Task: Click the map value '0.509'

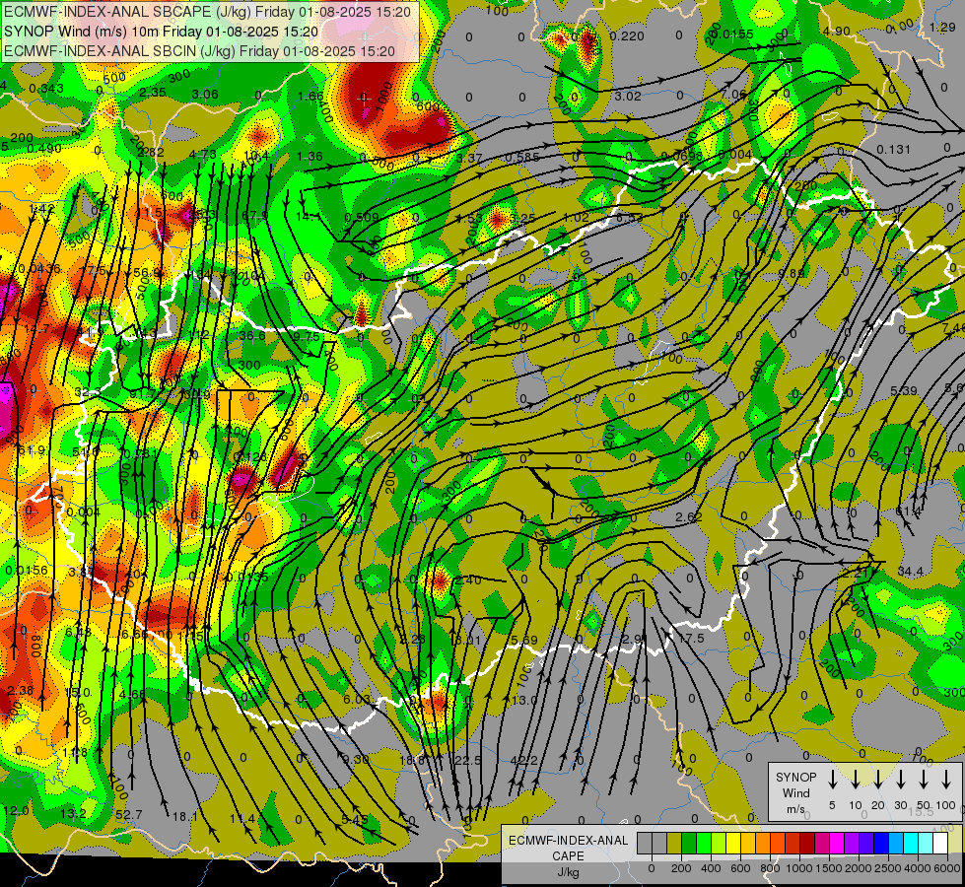Action: tap(362, 217)
